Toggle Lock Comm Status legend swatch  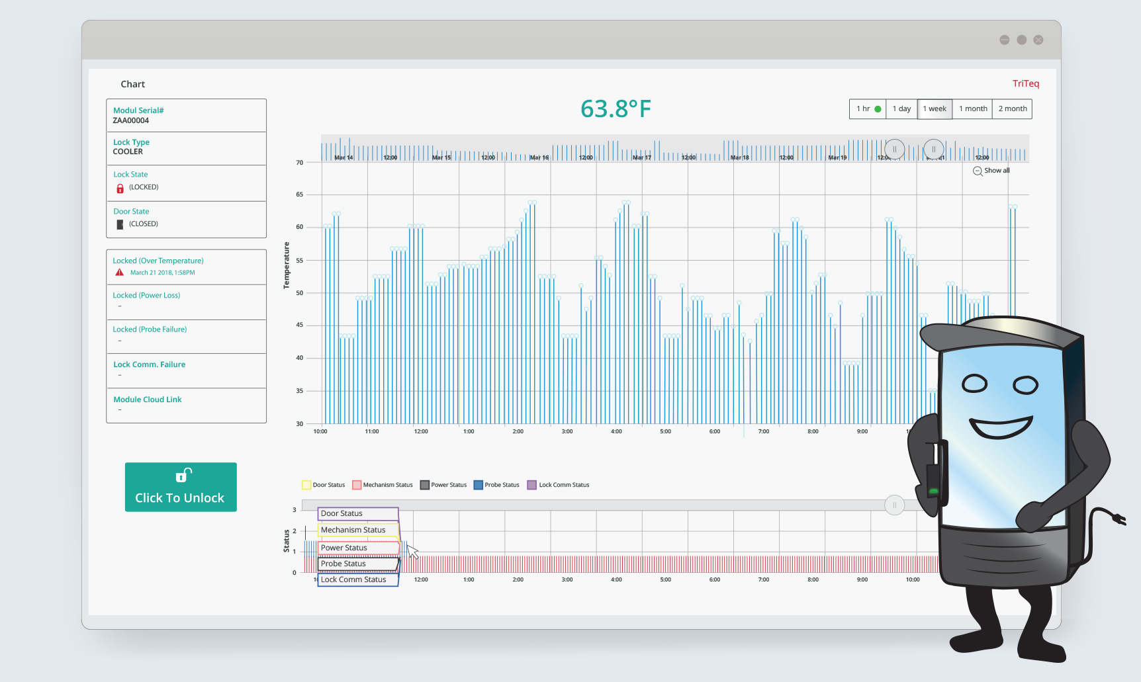pyautogui.click(x=531, y=485)
